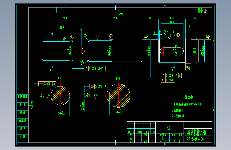Select the left hatched section circle
The width and height of the screenshot is (231, 150).
click(x=60, y=96)
